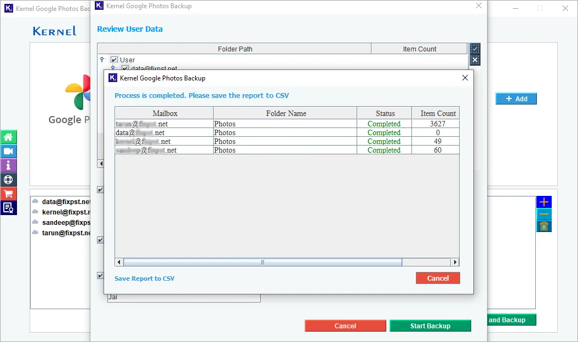Click the Status column header

385,113
